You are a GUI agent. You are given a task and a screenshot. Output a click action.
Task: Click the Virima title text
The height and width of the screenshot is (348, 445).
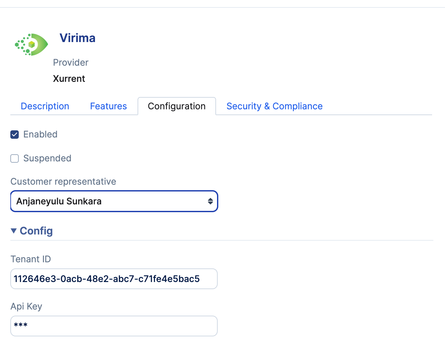pos(78,38)
